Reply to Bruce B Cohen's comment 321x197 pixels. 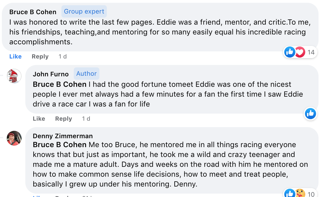point(40,57)
